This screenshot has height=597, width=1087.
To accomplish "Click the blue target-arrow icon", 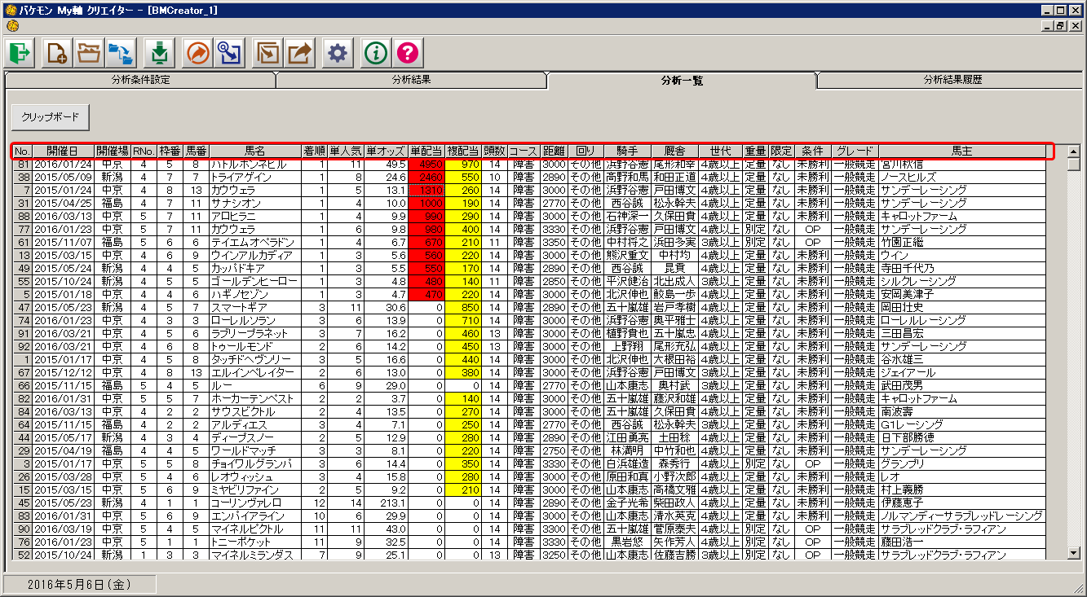I will tap(229, 54).
